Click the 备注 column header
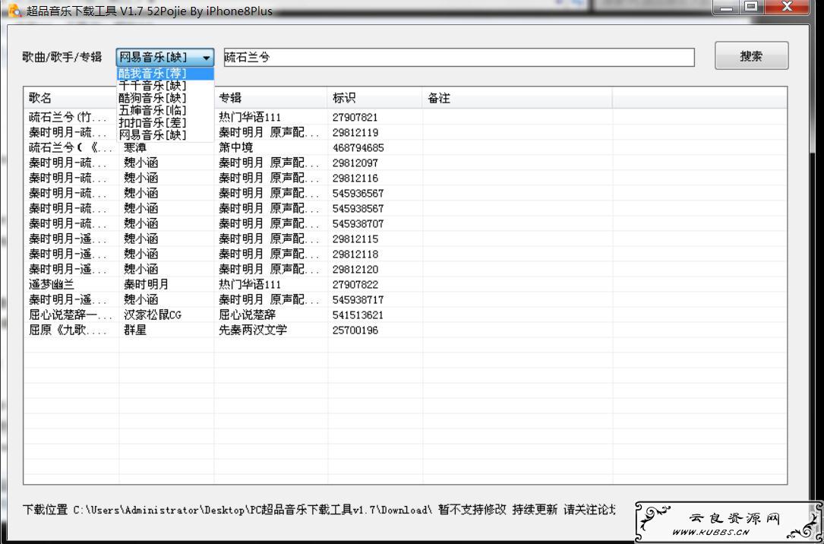 (517, 98)
